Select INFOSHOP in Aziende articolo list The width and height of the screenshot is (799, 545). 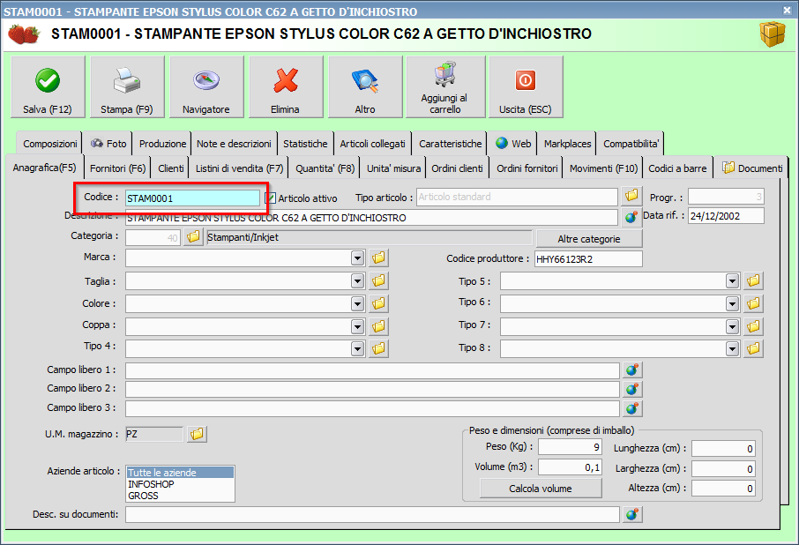click(x=181, y=484)
